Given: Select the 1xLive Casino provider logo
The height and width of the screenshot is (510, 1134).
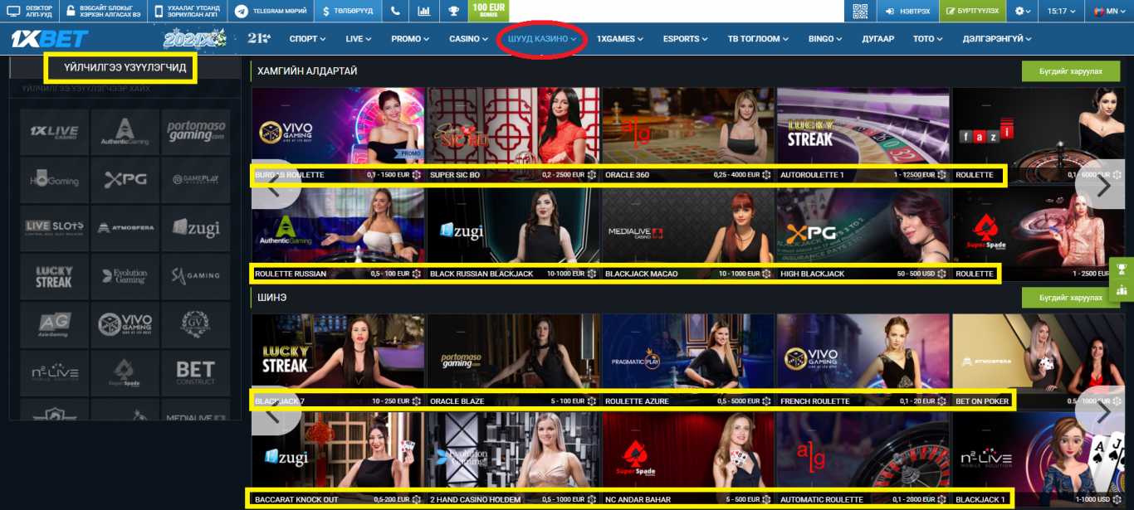Looking at the screenshot, I should point(54,132).
